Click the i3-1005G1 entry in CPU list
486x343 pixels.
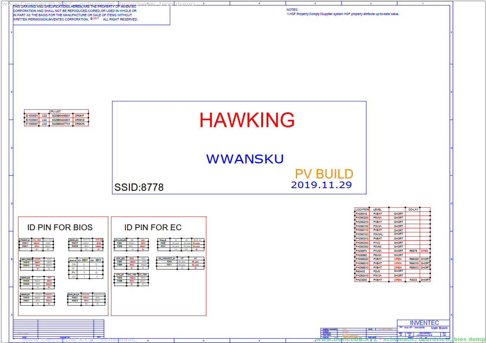point(32,115)
